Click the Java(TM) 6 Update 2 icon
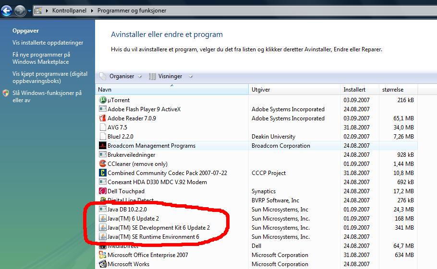This screenshot has height=269, width=437. 103,218
